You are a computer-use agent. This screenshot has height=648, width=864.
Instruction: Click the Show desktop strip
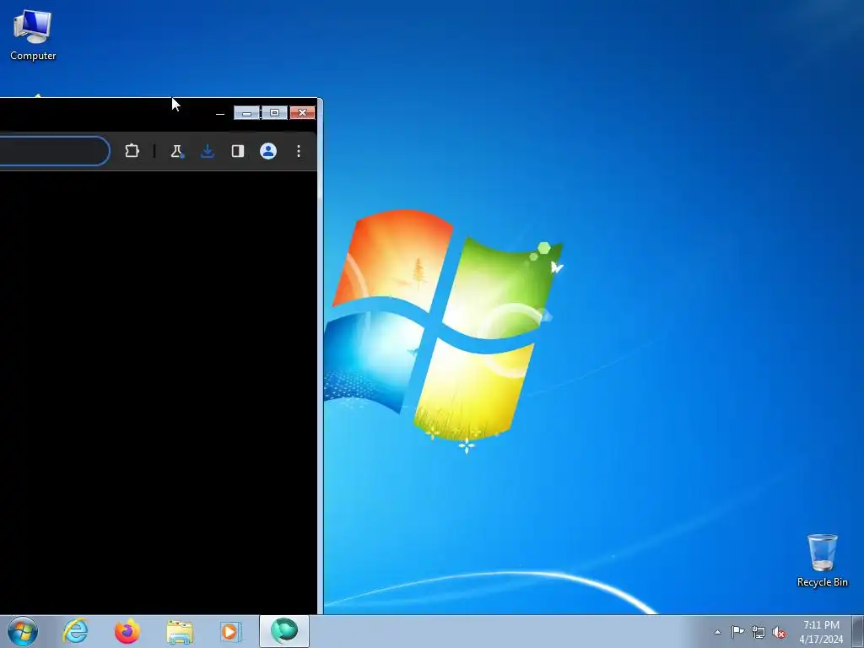(858, 631)
